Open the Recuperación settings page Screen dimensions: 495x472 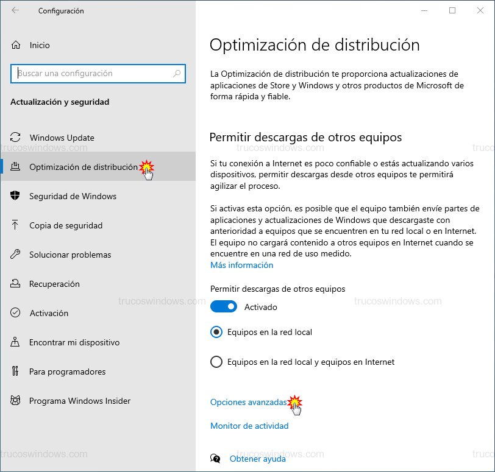pos(54,284)
